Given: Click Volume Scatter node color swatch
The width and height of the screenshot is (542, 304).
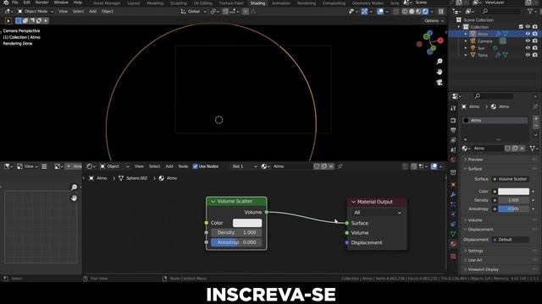Looking at the screenshot, I should tap(247, 223).
